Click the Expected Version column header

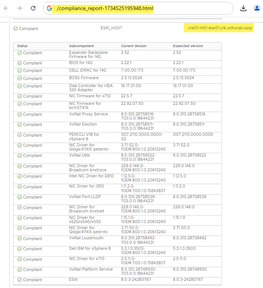click(x=188, y=46)
